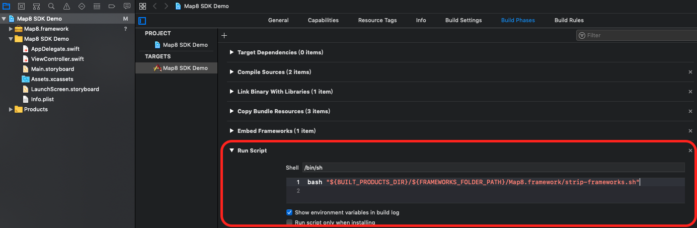This screenshot has height=228, width=697.
Task: Click the Shell path field /bin/sh
Action: [x=493, y=167]
